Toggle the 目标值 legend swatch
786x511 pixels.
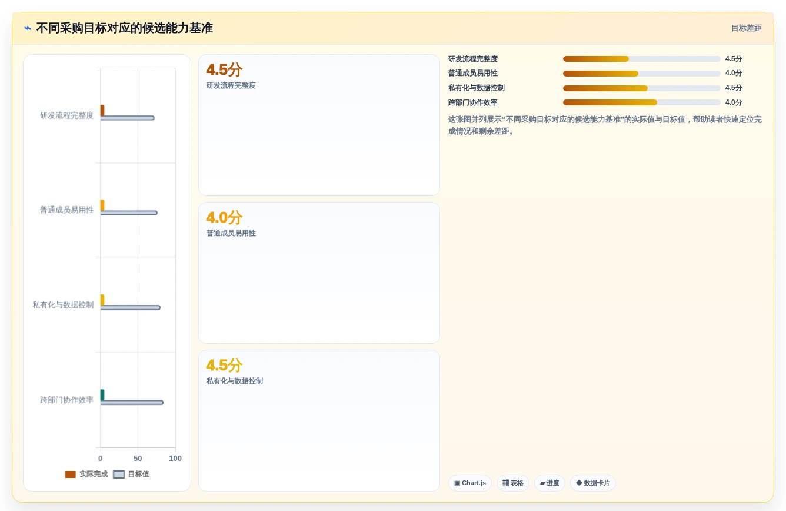click(x=119, y=474)
